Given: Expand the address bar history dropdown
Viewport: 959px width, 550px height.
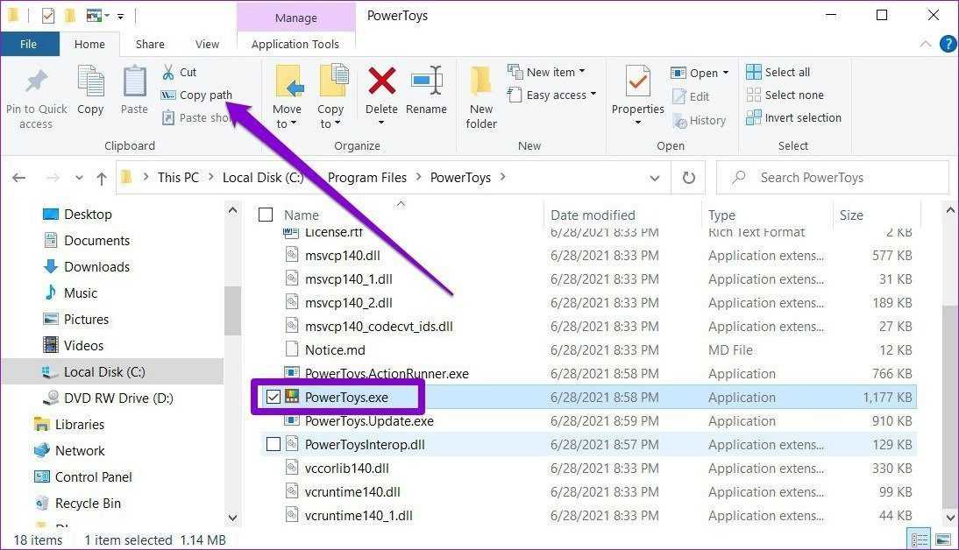Looking at the screenshot, I should (x=655, y=178).
